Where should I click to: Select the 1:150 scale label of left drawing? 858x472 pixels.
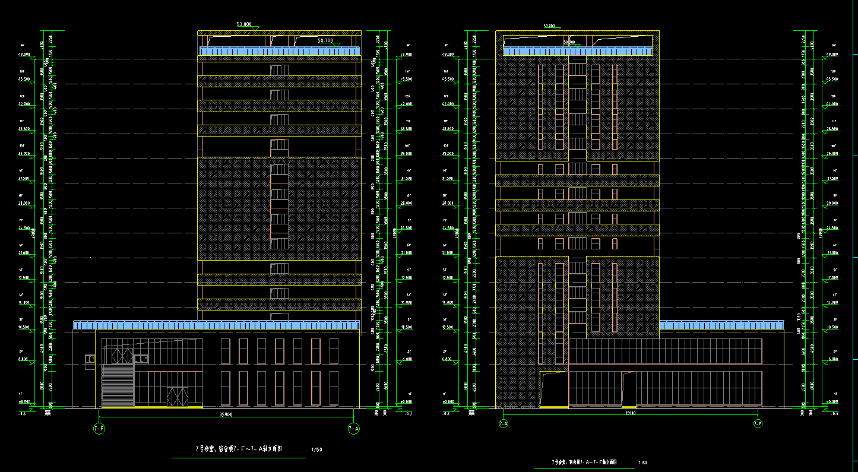316,451
